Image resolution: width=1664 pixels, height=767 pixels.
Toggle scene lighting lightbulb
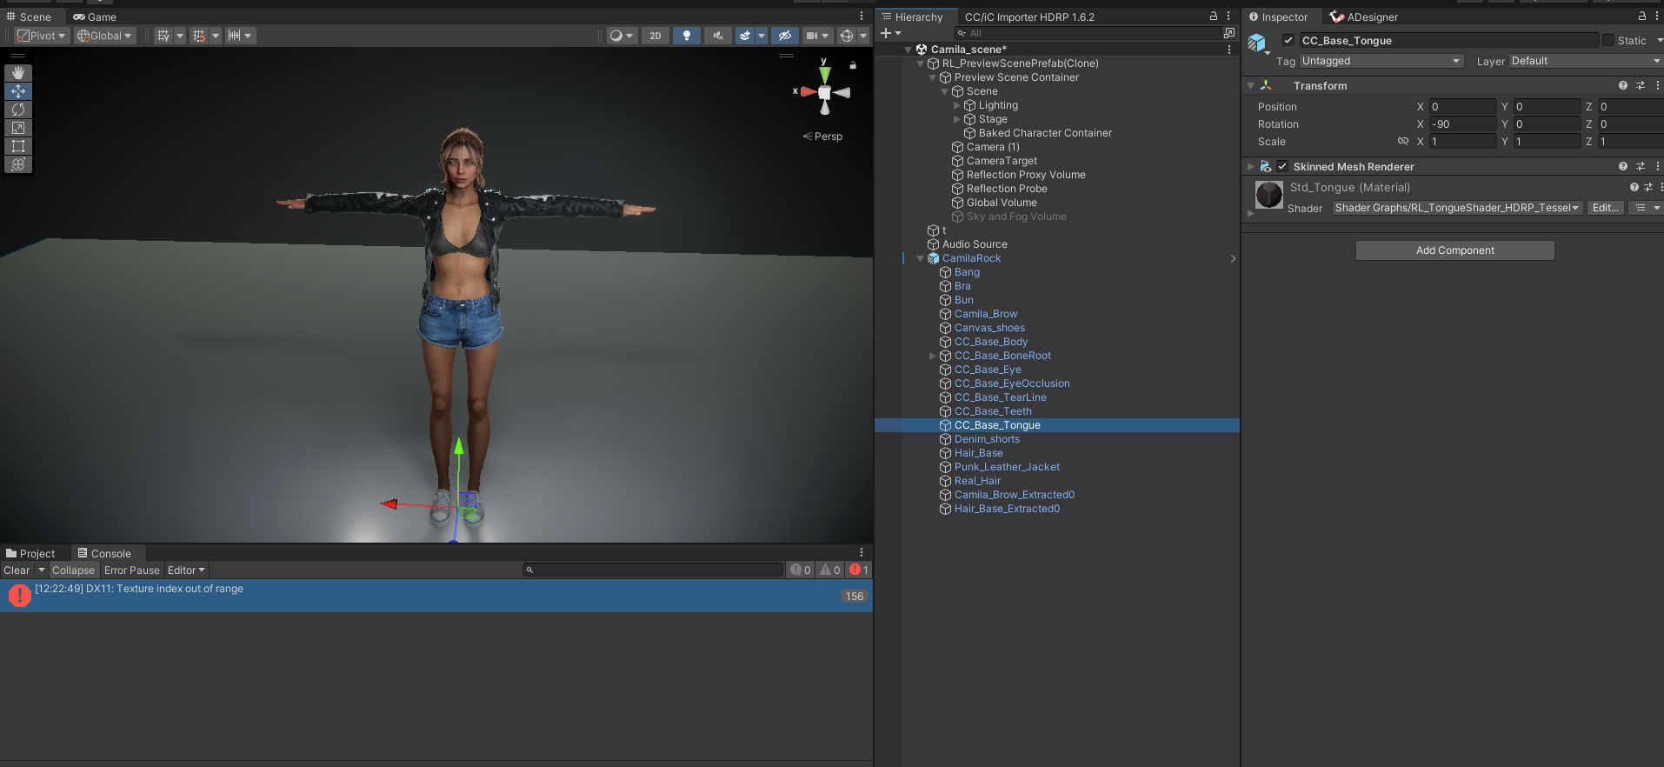(687, 36)
